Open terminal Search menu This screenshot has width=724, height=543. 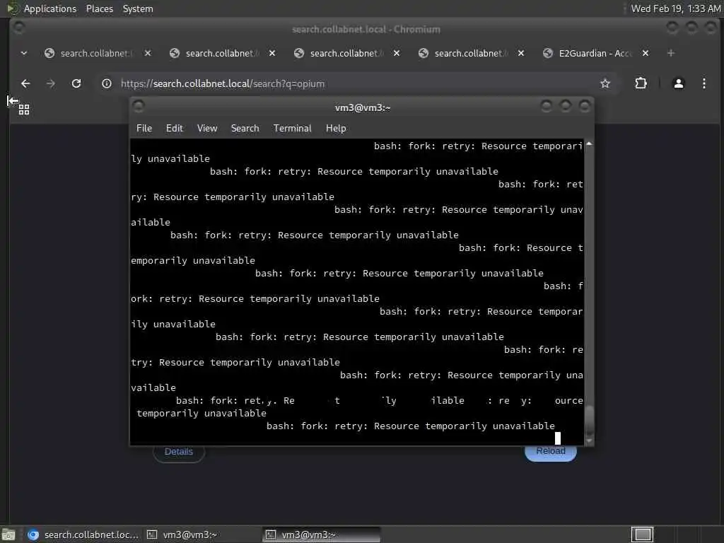pos(245,129)
